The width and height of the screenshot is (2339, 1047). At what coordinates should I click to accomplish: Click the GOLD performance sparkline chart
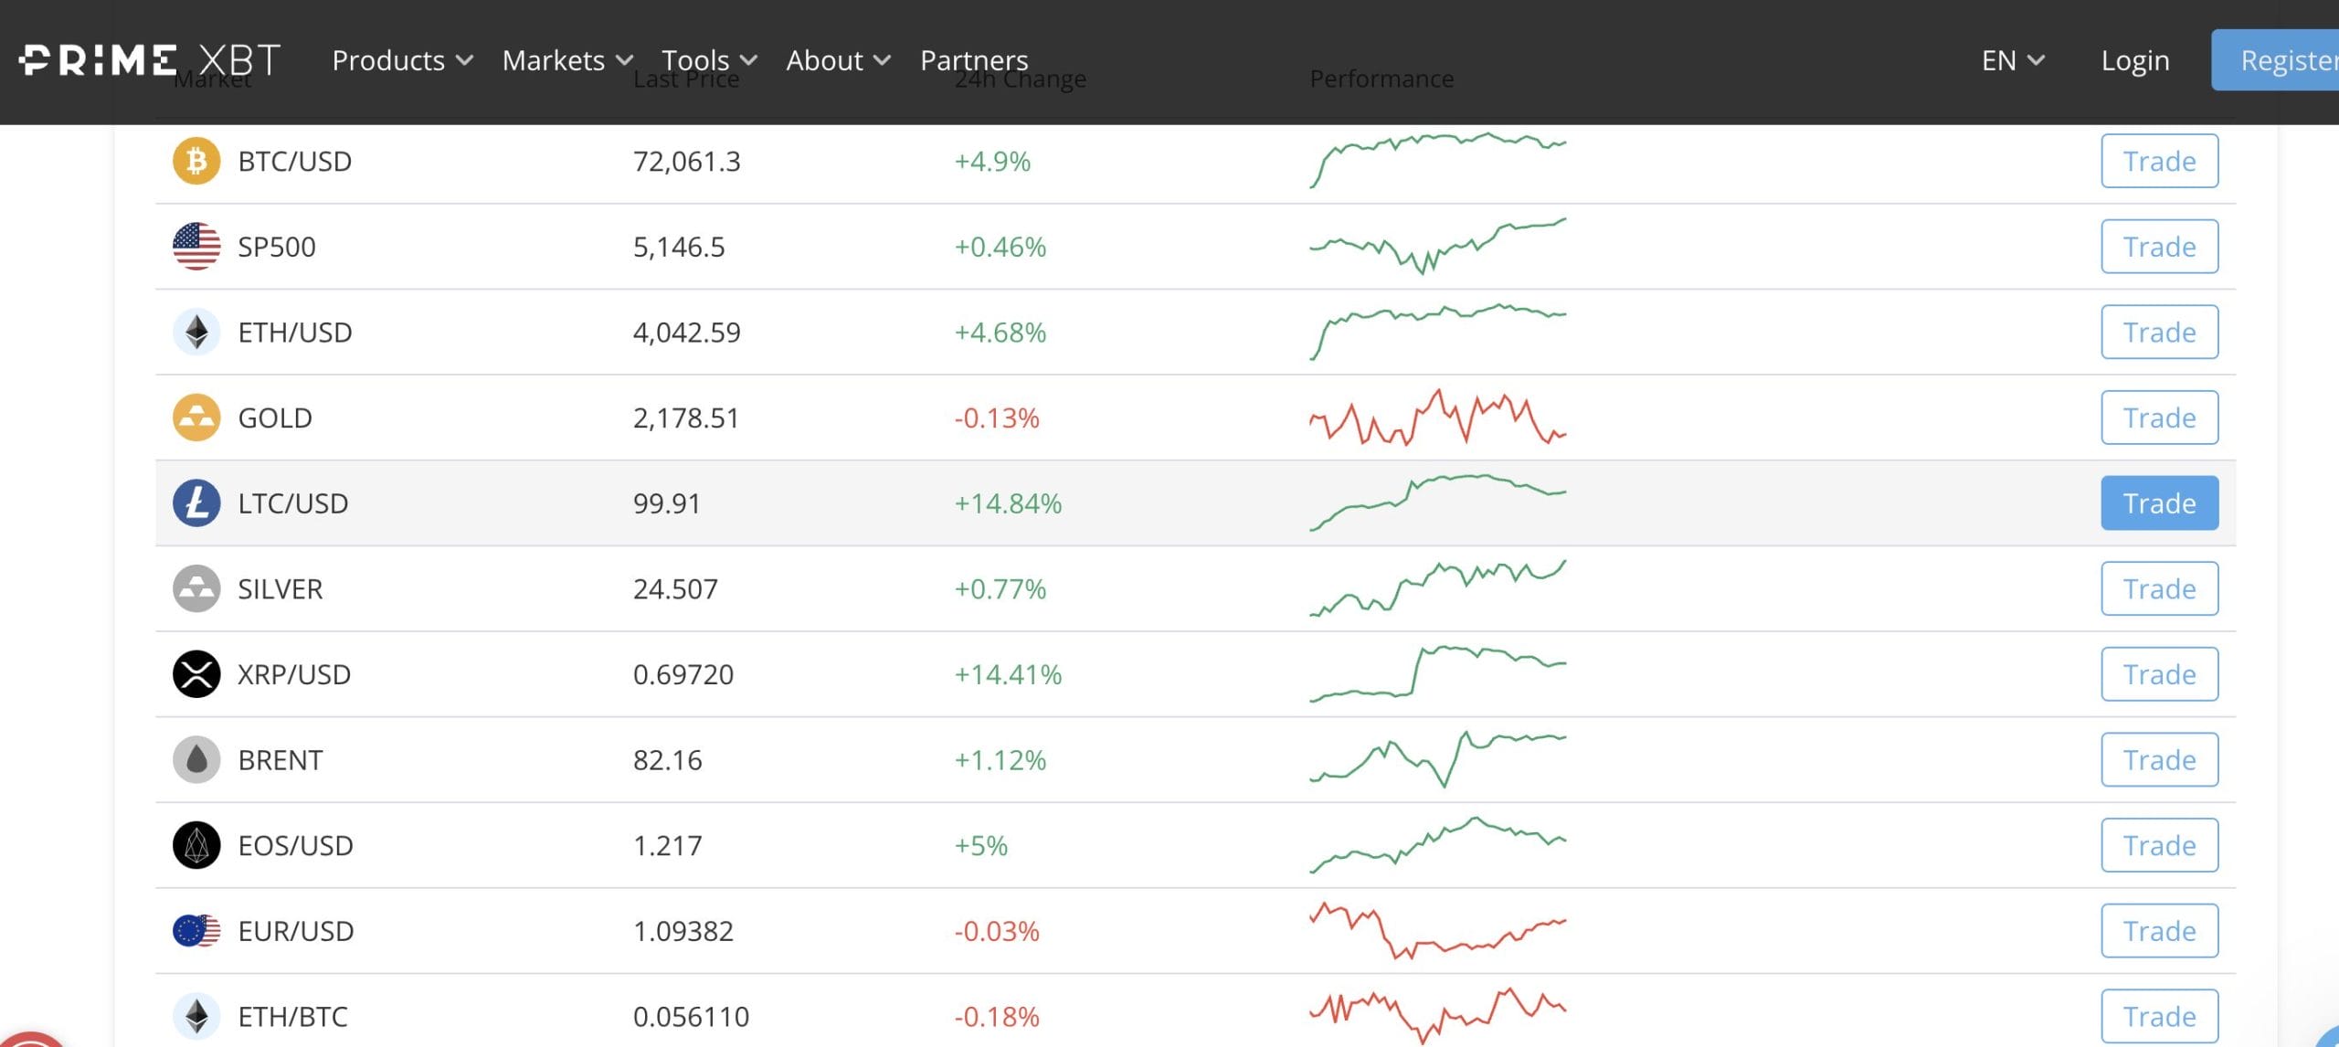coord(1437,418)
